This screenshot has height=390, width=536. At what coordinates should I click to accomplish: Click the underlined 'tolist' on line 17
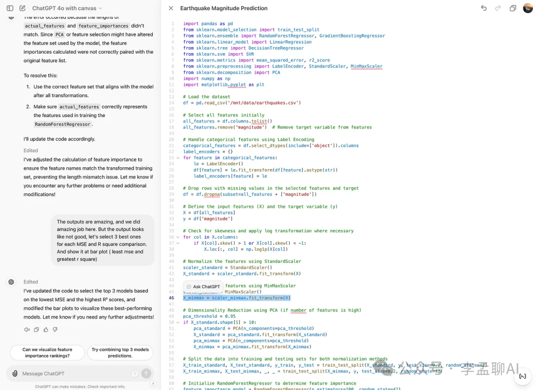[259, 122]
